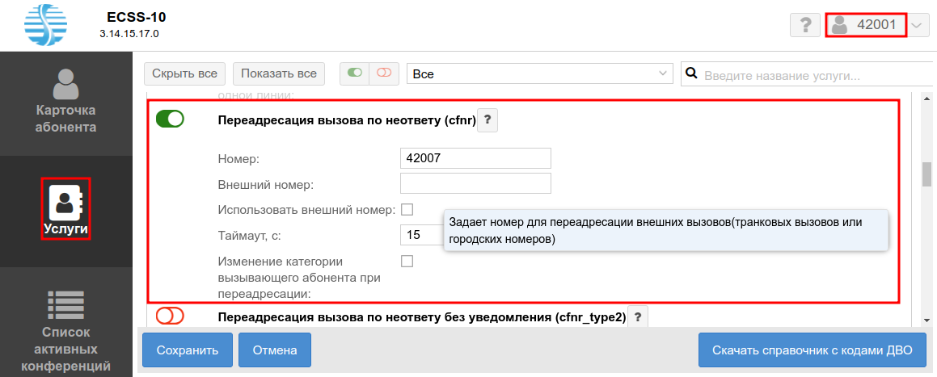
Task: Click the Сохранить button
Action: 188,350
